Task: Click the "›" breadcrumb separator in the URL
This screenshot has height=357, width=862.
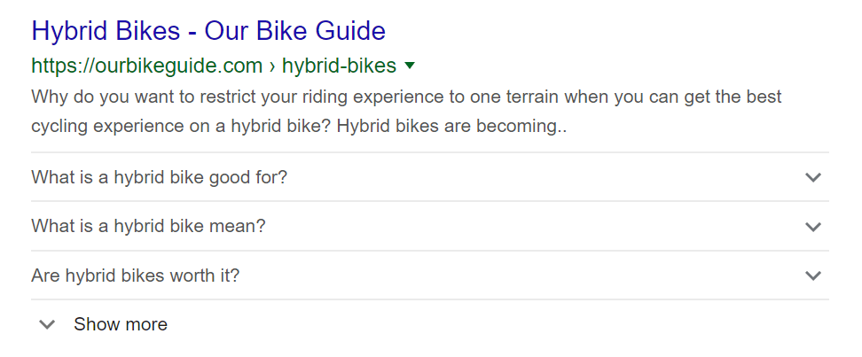Action: point(272,66)
